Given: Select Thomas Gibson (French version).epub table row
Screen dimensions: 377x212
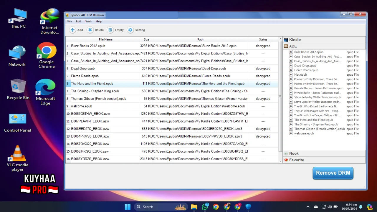Looking at the screenshot, I should pos(172,99).
